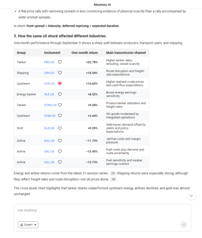
Task: Favorite AAL.US via heart icon
Action: [60, 162]
